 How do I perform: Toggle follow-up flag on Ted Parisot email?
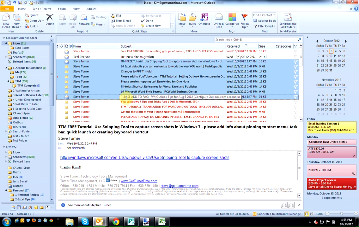pos(295,57)
